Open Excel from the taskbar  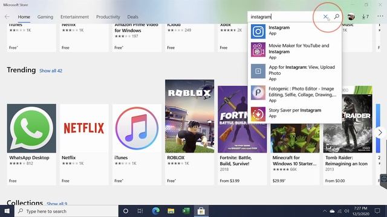tap(186, 211)
